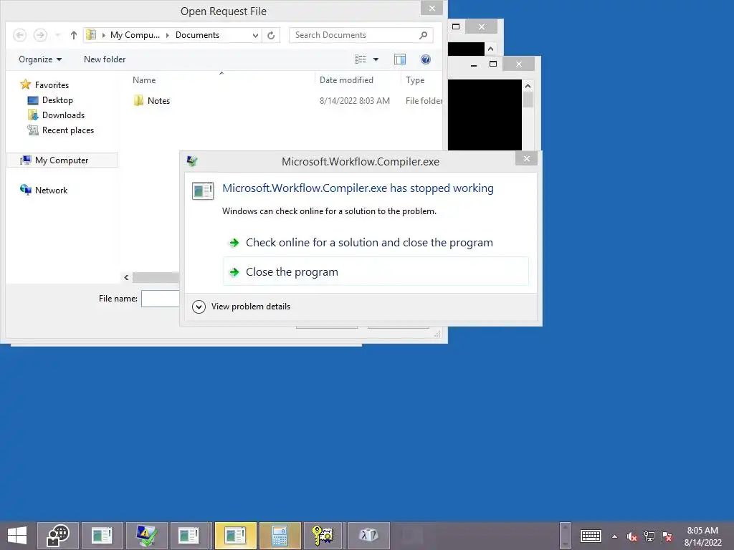
Task: Go up one folder level
Action: 74,35
